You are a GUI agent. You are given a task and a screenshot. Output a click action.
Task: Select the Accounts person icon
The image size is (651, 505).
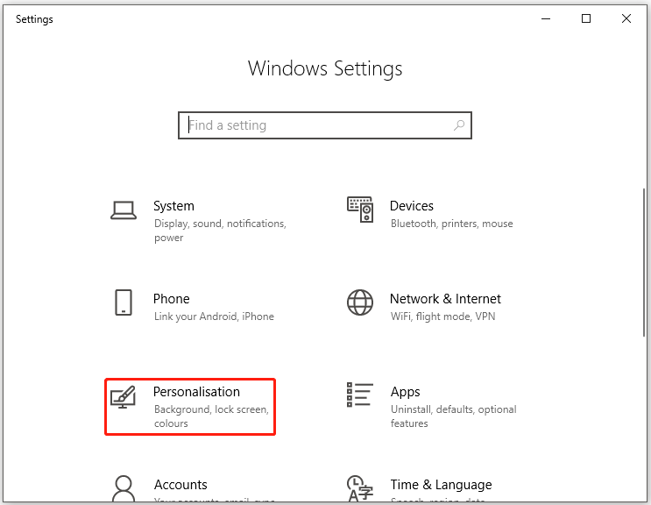[124, 489]
